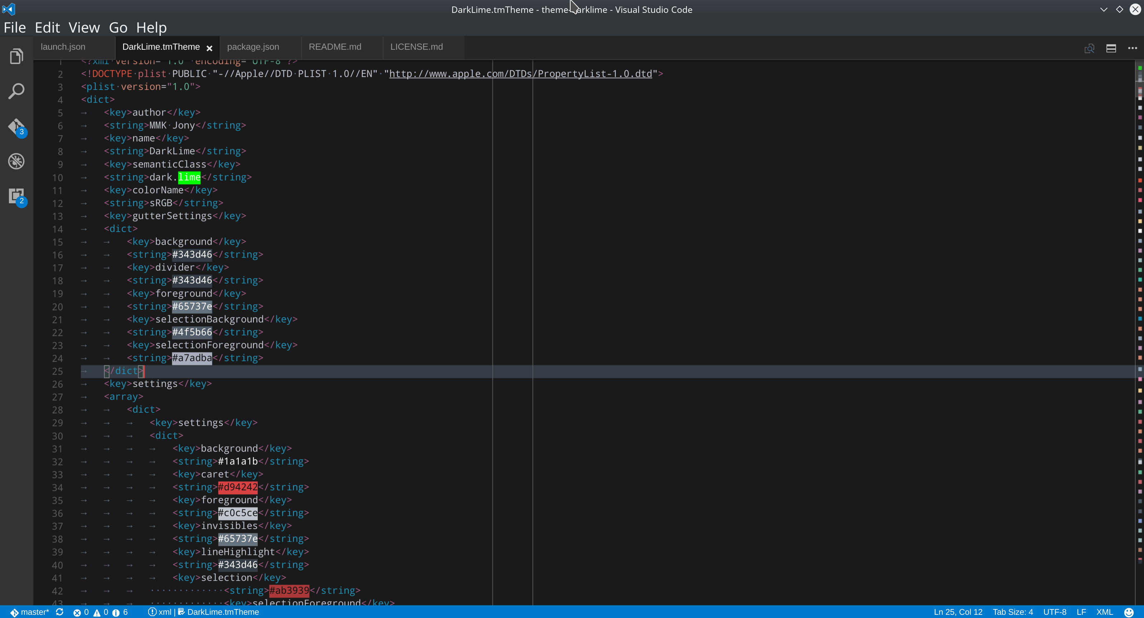
Task: Click the smiley feedback icon
Action: click(x=1129, y=612)
